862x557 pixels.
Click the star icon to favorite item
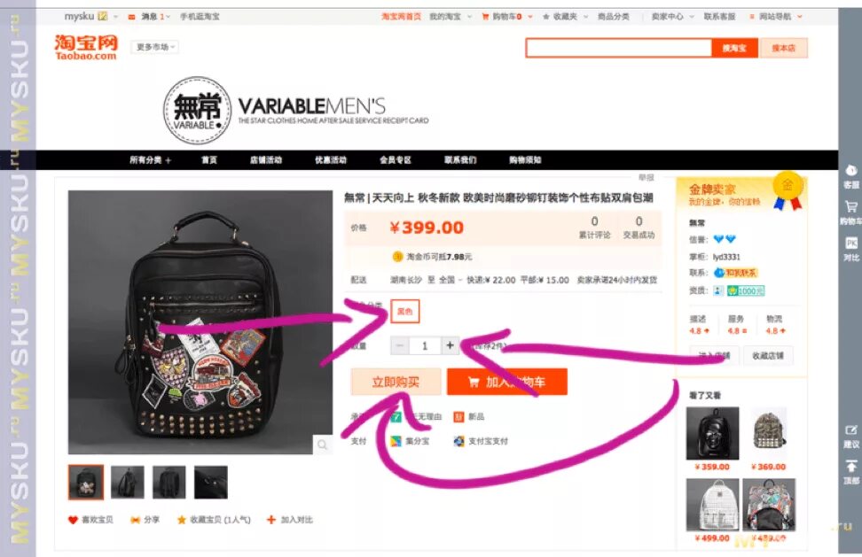(x=182, y=520)
